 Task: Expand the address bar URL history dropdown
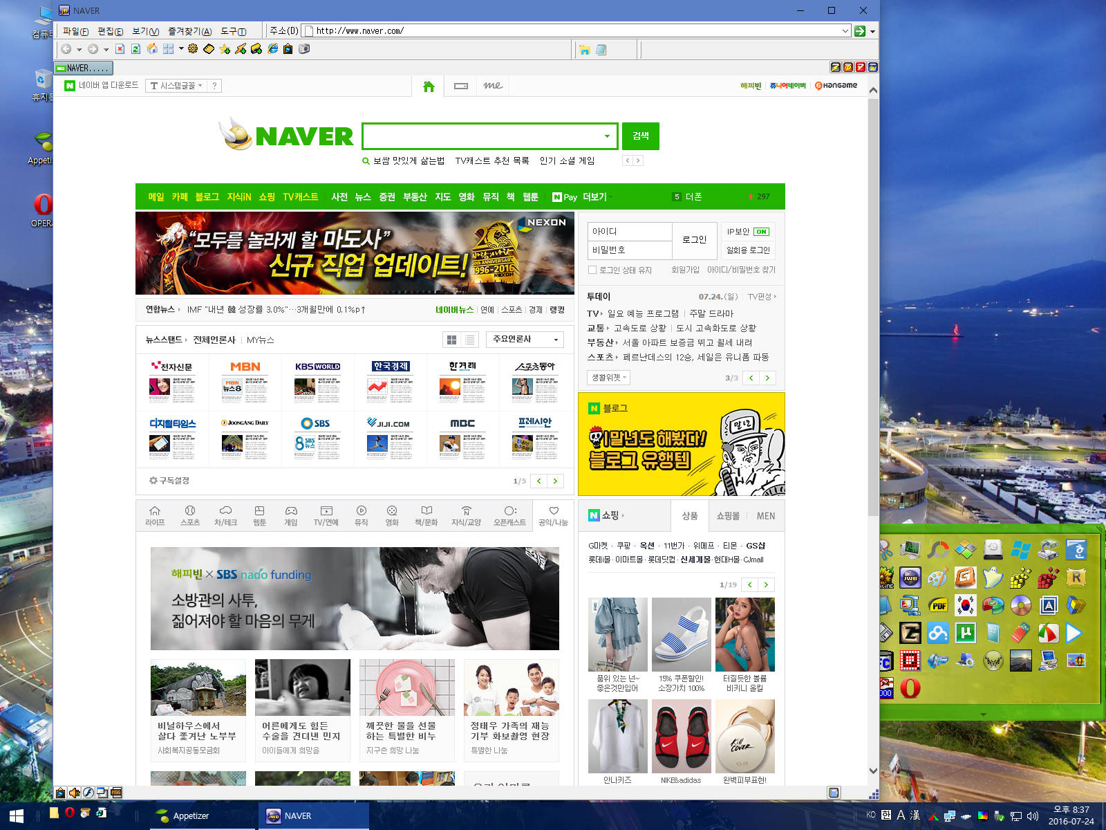845,30
